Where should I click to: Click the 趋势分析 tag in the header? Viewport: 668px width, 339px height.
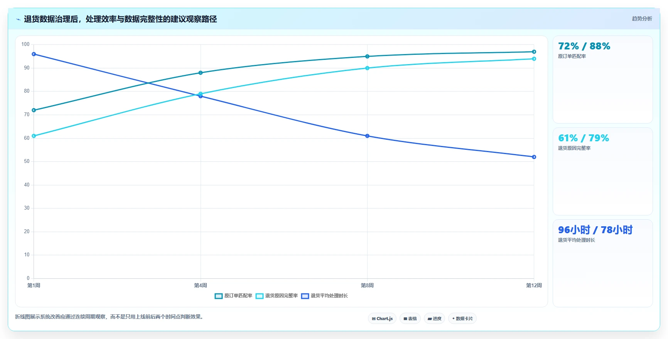(x=642, y=19)
